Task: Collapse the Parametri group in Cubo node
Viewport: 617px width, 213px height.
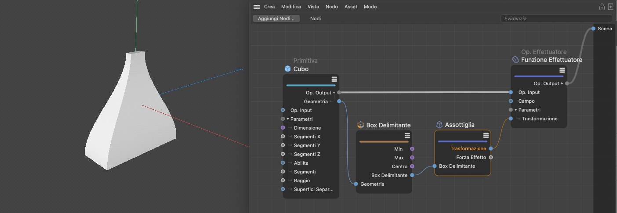Action: [x=288, y=119]
